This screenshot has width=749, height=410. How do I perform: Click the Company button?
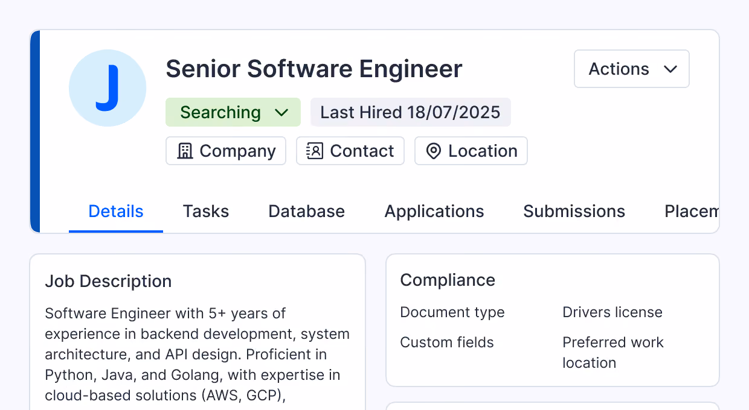(x=226, y=151)
